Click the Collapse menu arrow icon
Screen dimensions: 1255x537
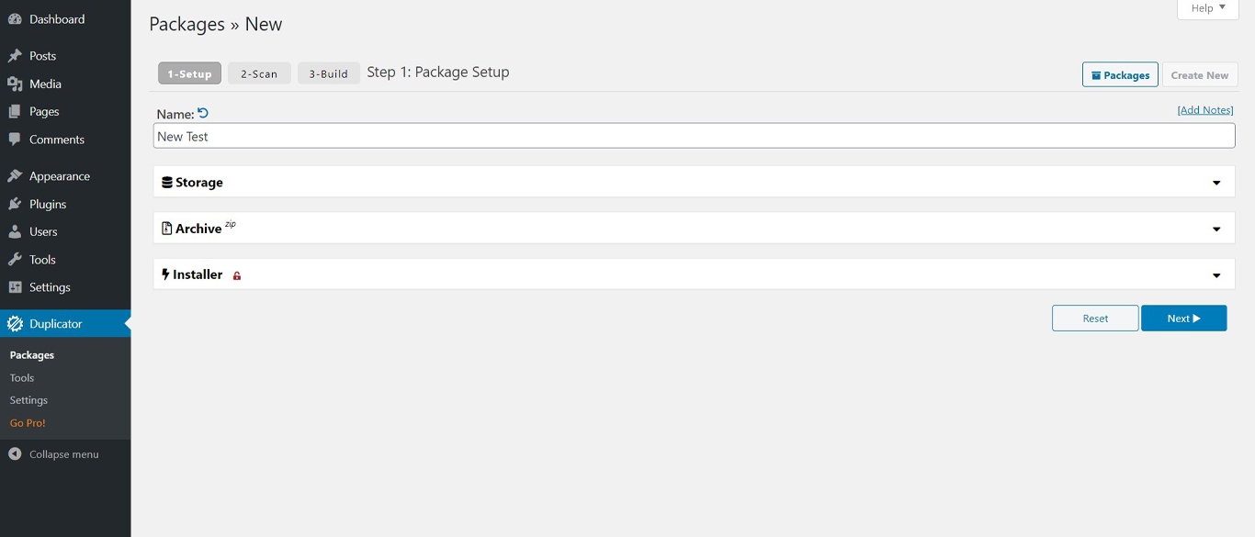tap(15, 454)
